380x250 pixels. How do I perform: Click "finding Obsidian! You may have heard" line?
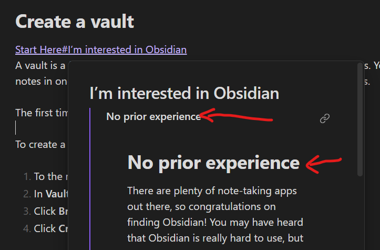click(215, 223)
